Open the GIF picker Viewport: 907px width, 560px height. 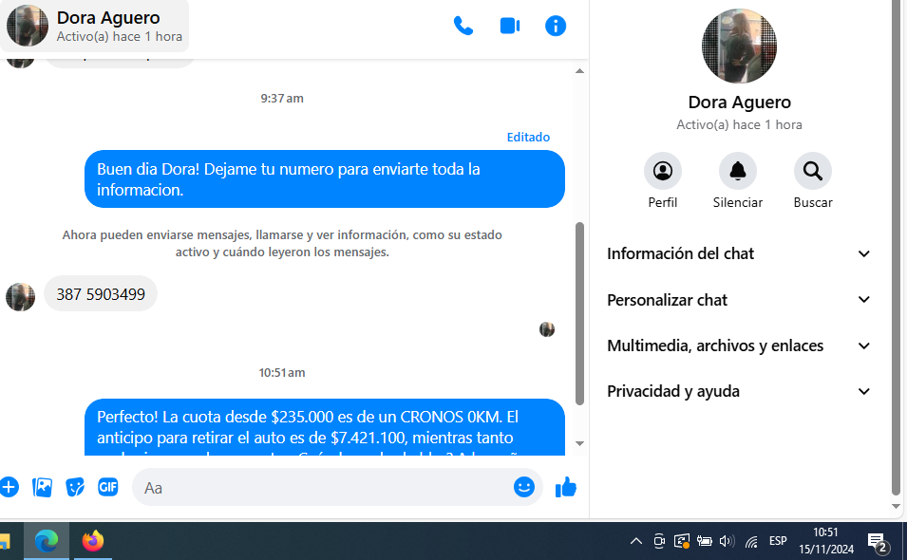pyautogui.click(x=107, y=487)
